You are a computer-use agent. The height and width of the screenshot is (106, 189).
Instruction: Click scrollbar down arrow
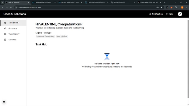(188, 105)
